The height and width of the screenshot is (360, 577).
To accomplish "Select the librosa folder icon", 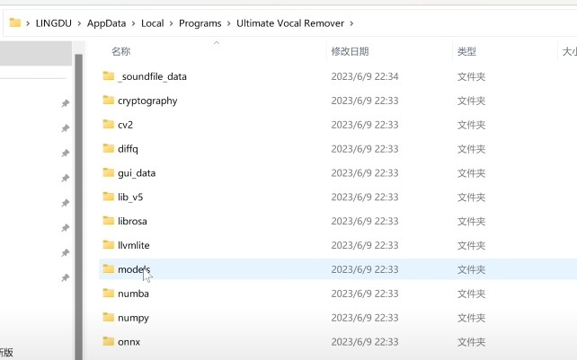I will (108, 221).
